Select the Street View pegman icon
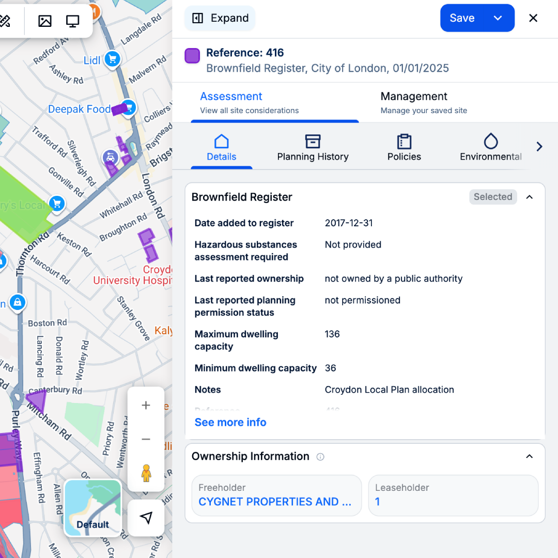558x558 pixels. (x=146, y=473)
